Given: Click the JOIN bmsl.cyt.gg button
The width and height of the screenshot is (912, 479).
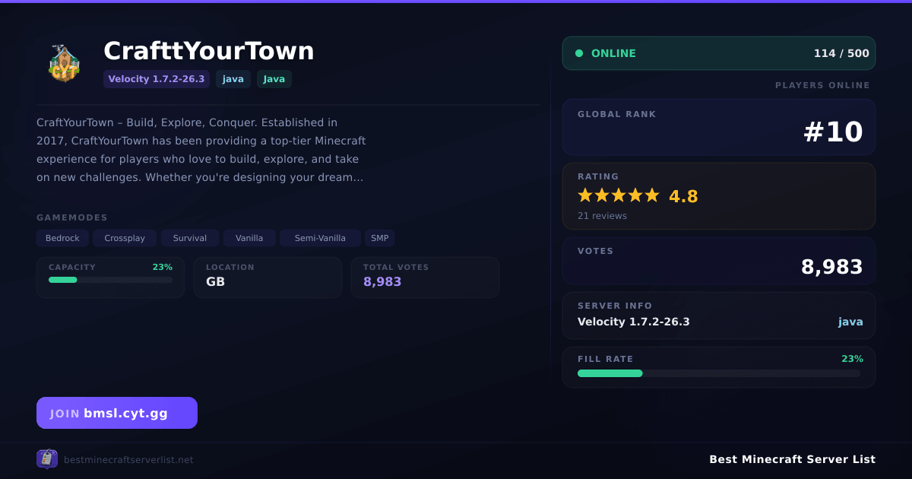Looking at the screenshot, I should 117,413.
